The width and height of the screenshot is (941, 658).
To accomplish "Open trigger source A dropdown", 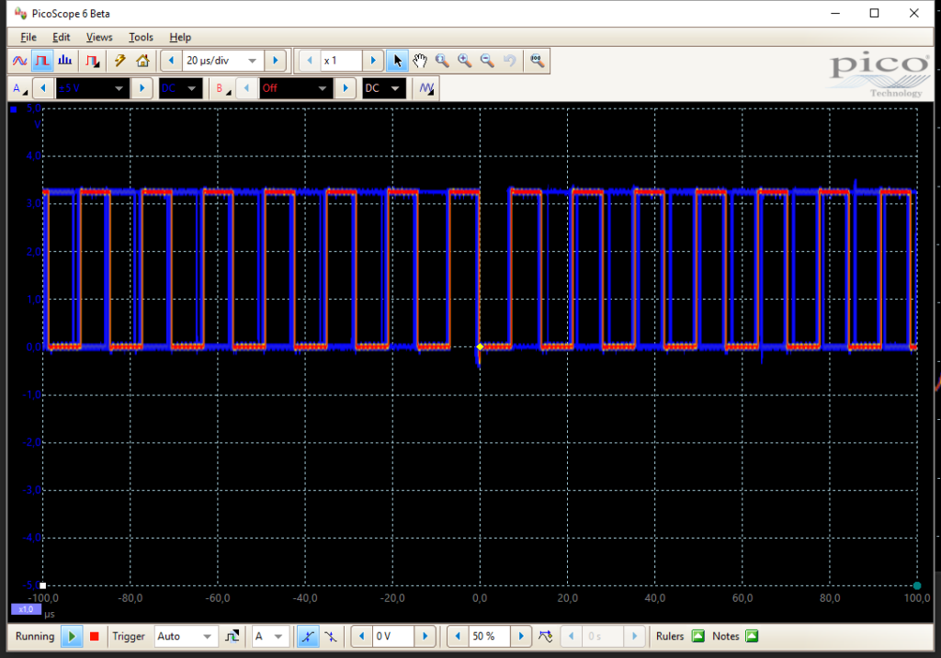I will click(269, 636).
